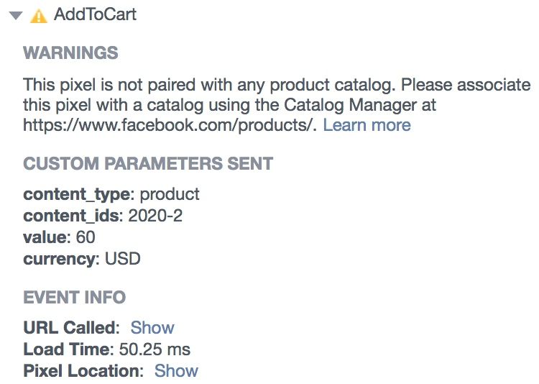This screenshot has height=384, width=539.
Task: Select the content_type product parameter
Action: coord(111,194)
